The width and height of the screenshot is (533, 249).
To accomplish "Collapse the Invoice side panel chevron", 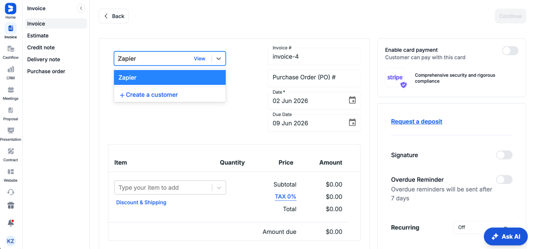I will (x=81, y=8).
